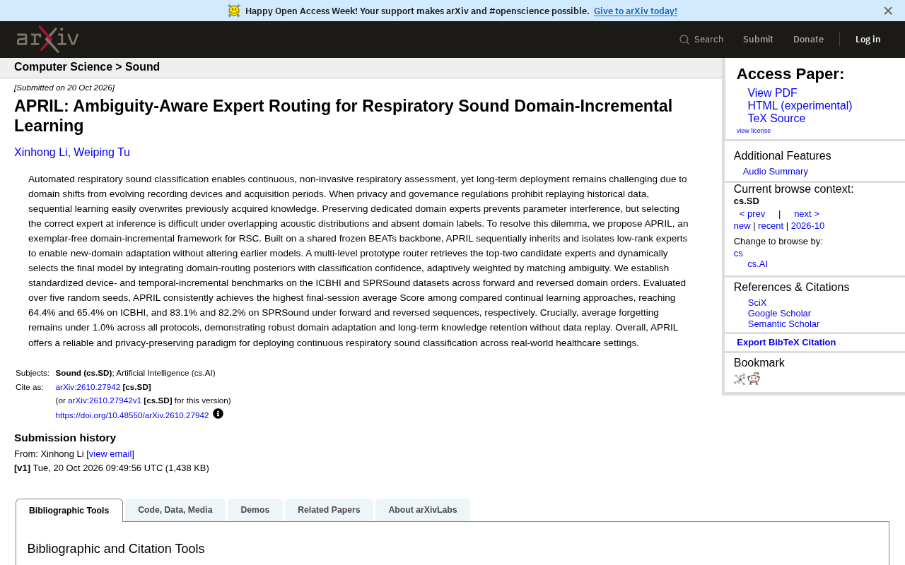
Task: Go to the next paper with next >
Action: click(x=807, y=214)
